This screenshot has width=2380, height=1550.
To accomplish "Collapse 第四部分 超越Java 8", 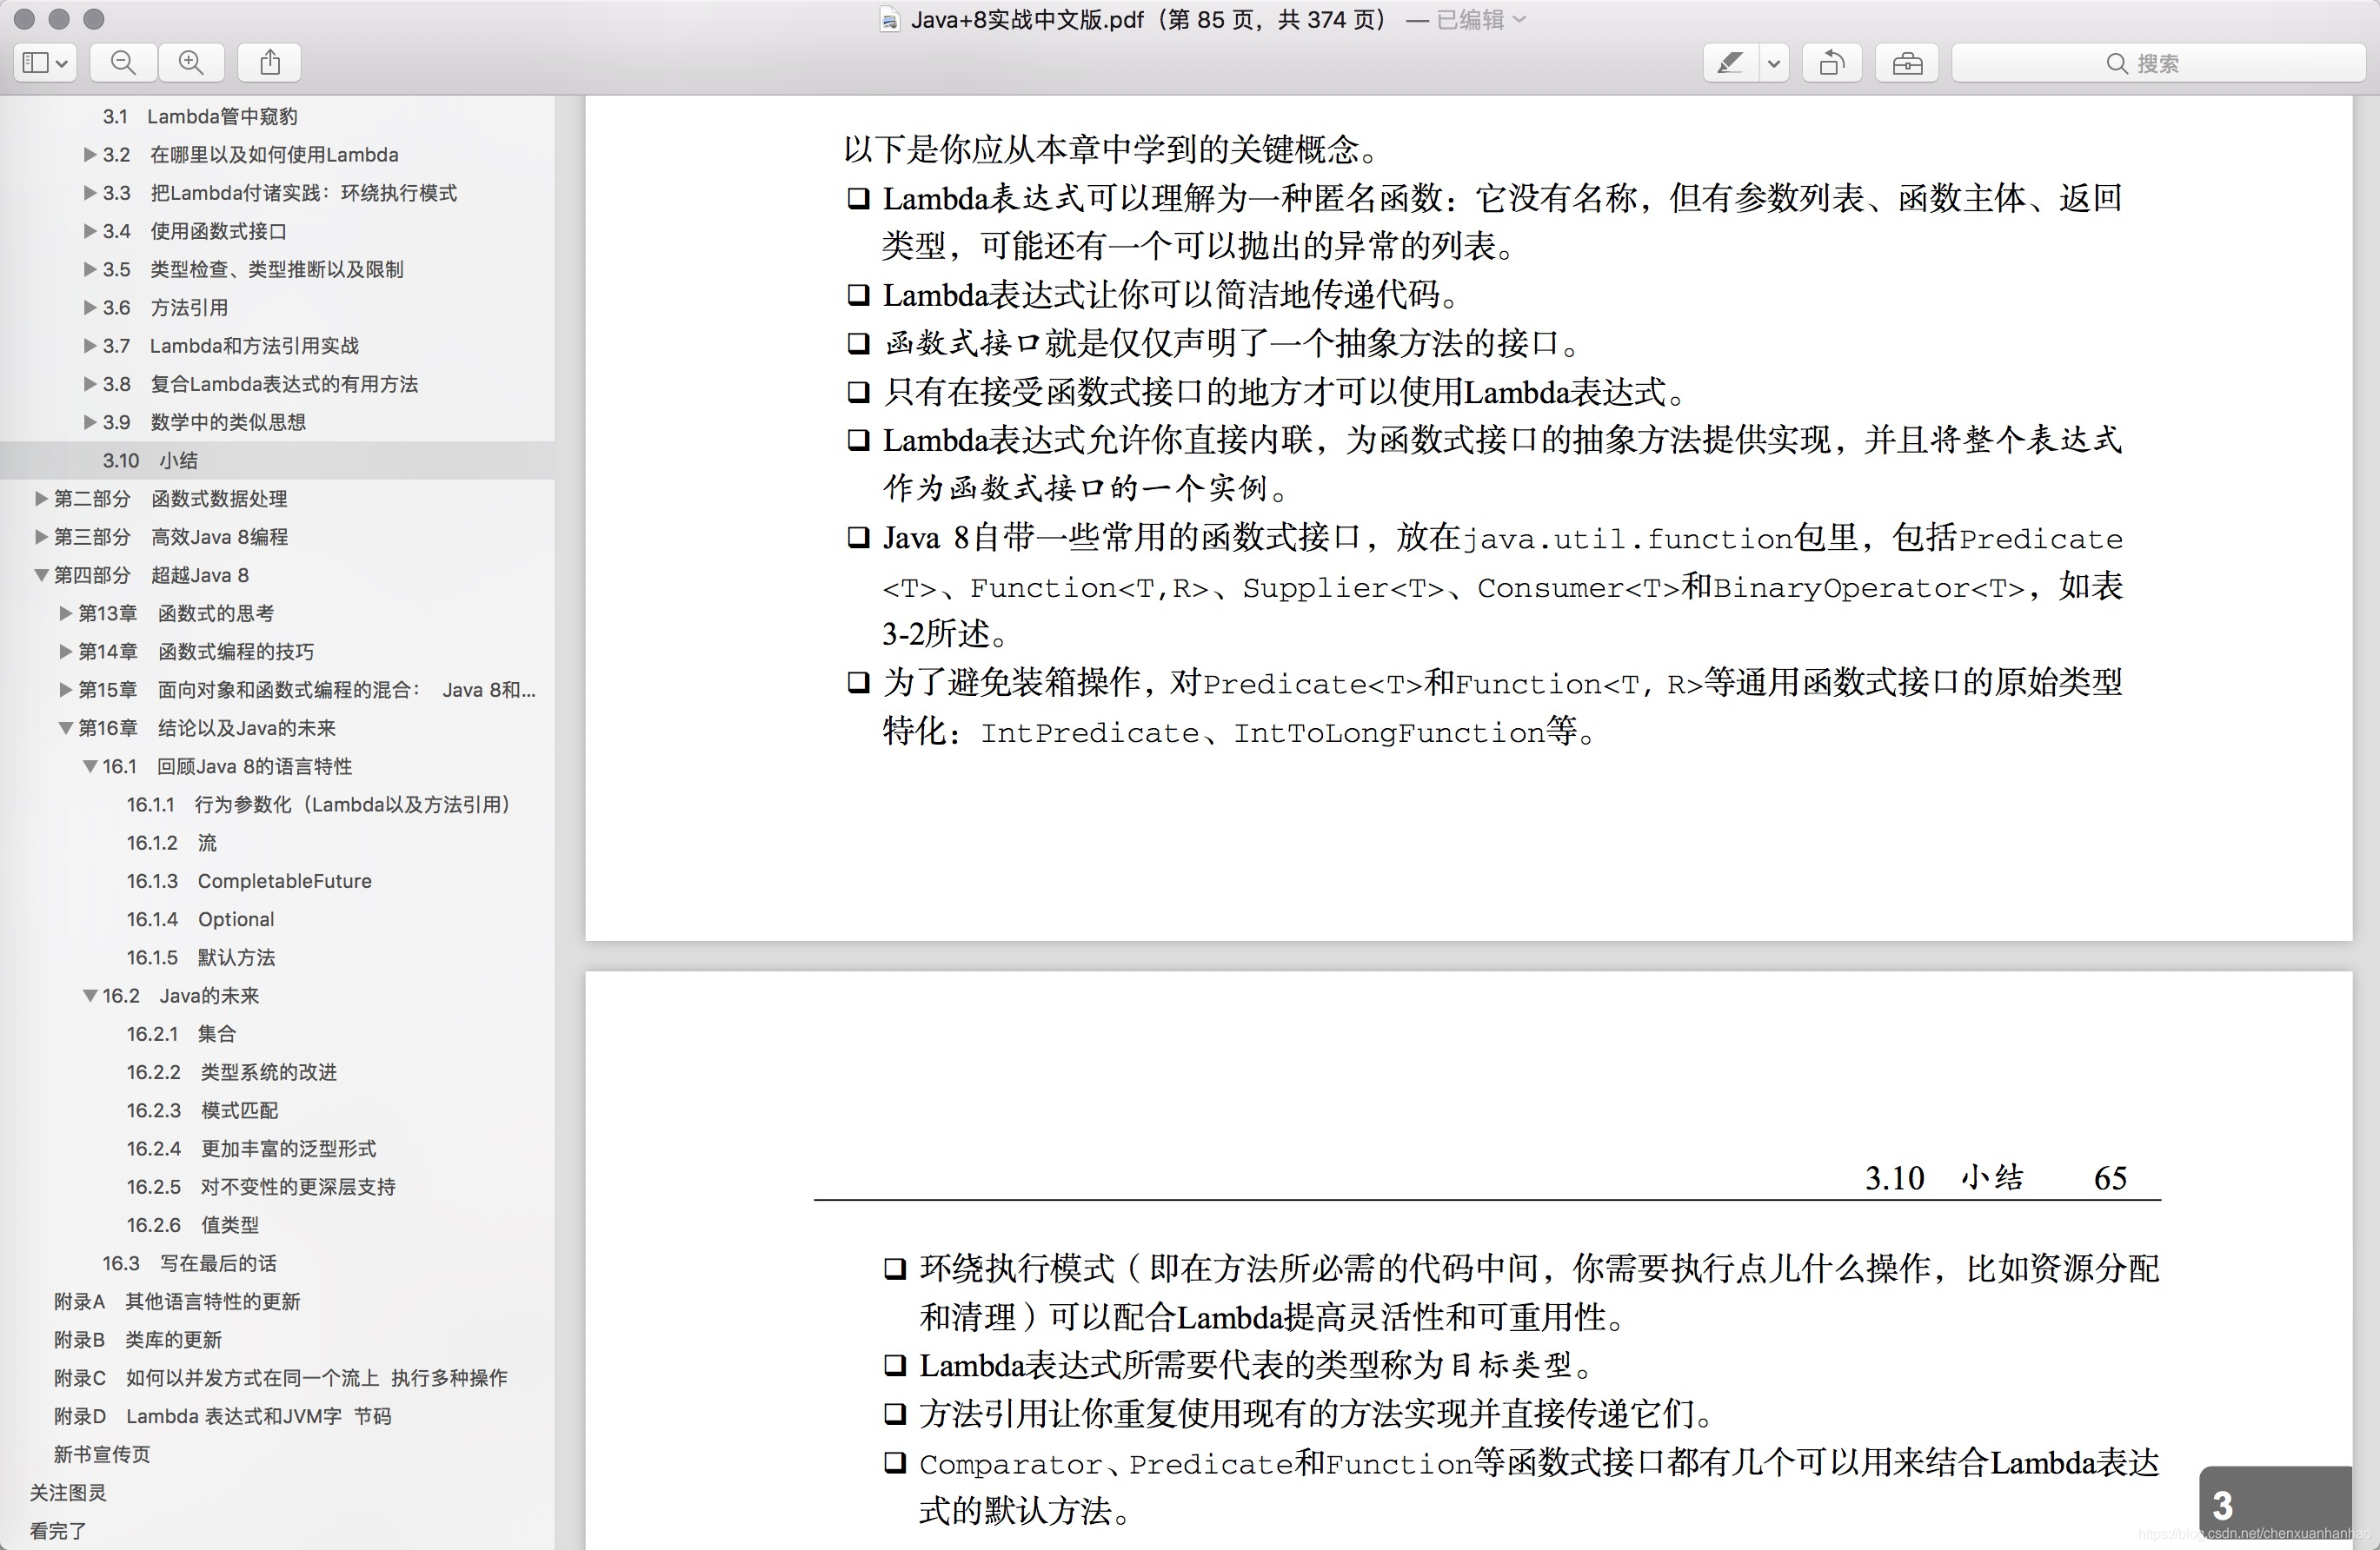I will click(41, 574).
